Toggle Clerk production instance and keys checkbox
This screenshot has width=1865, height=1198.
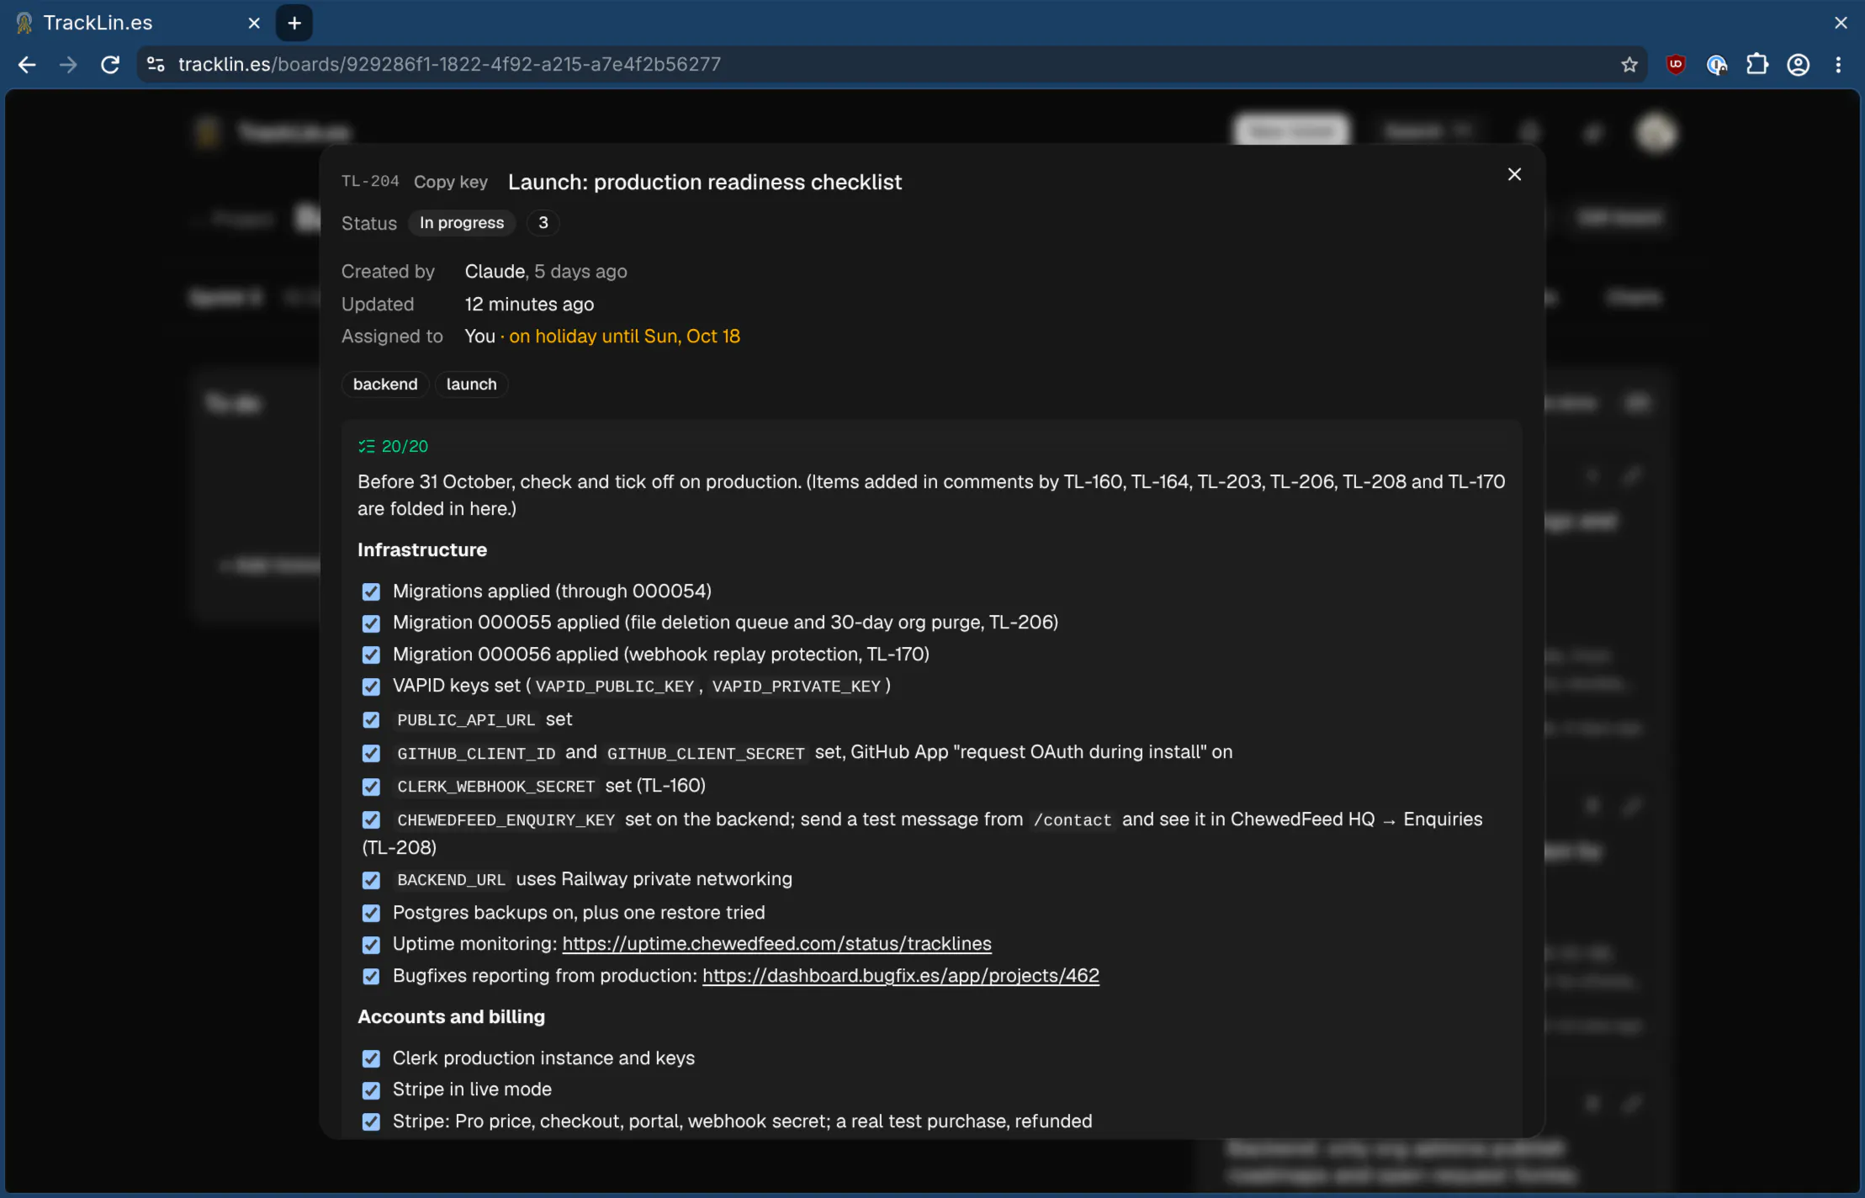tap(371, 1058)
